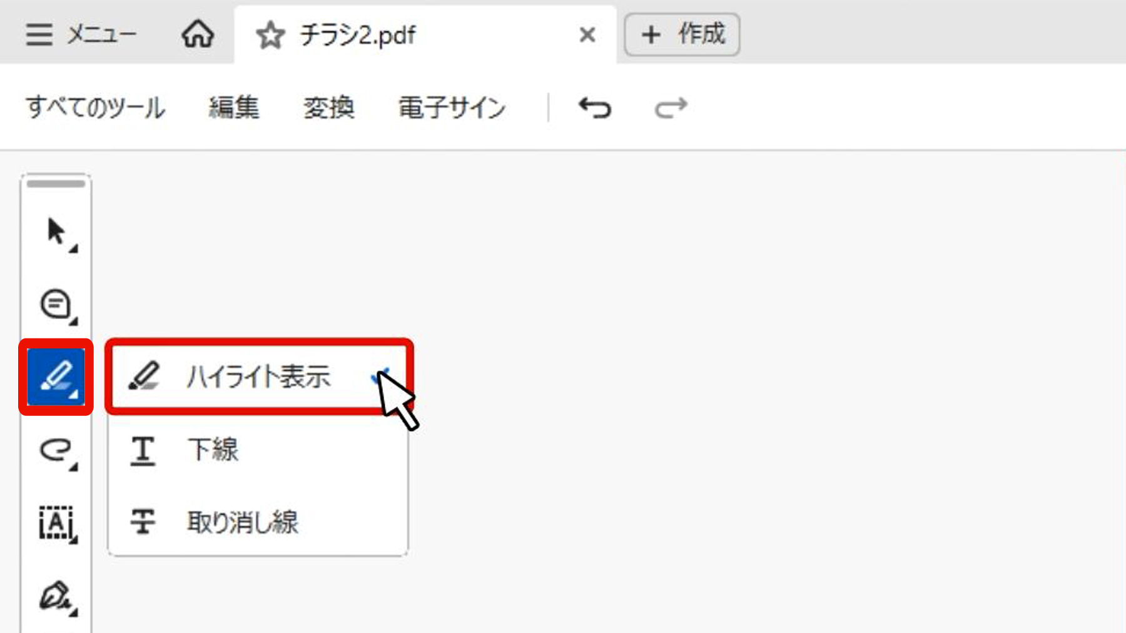Image resolution: width=1126 pixels, height=633 pixels.
Task: Choose the comment note tool
Action: click(x=57, y=305)
